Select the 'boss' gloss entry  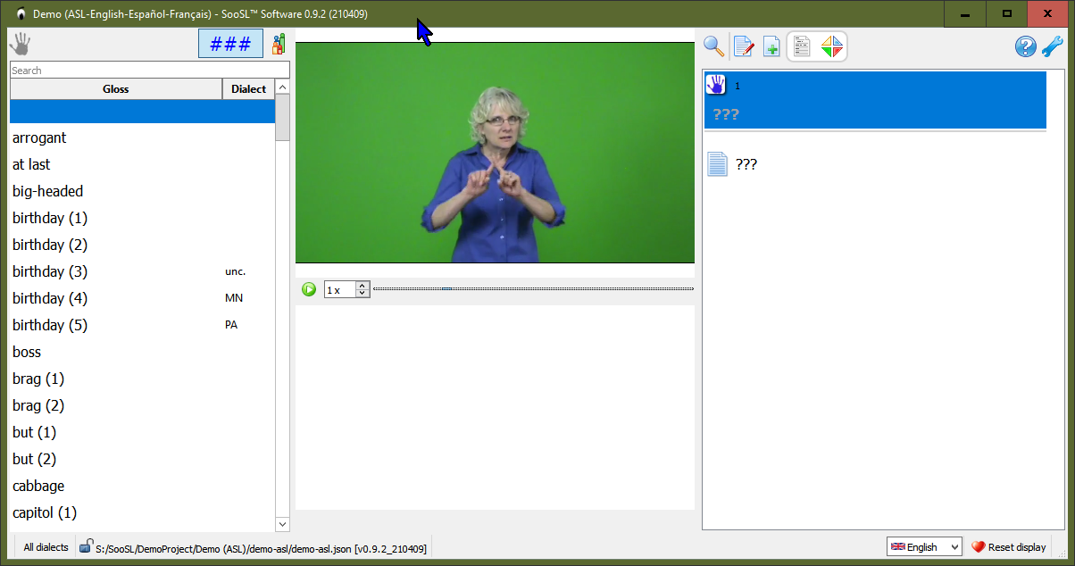(x=142, y=352)
